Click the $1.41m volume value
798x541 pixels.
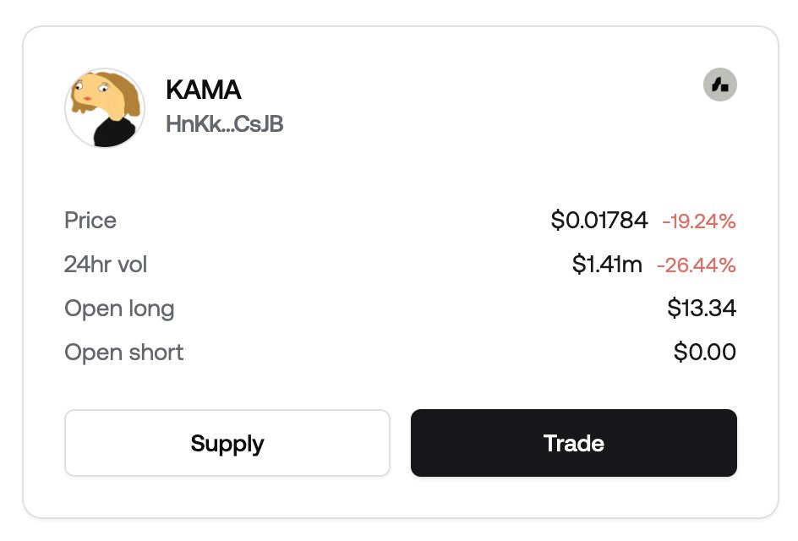(x=607, y=264)
